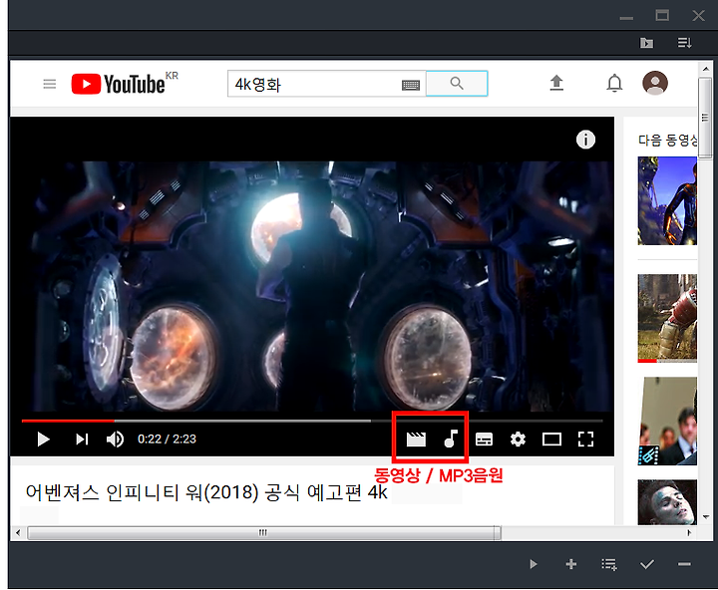Click the add-to-playlist icon in bottom toolbar
The image size is (718, 590).
609,564
